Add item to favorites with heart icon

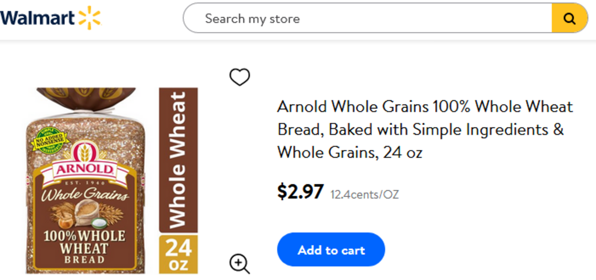(239, 77)
